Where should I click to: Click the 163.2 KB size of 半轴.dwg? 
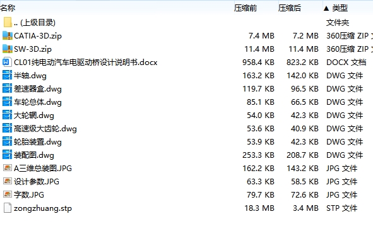tap(258, 76)
